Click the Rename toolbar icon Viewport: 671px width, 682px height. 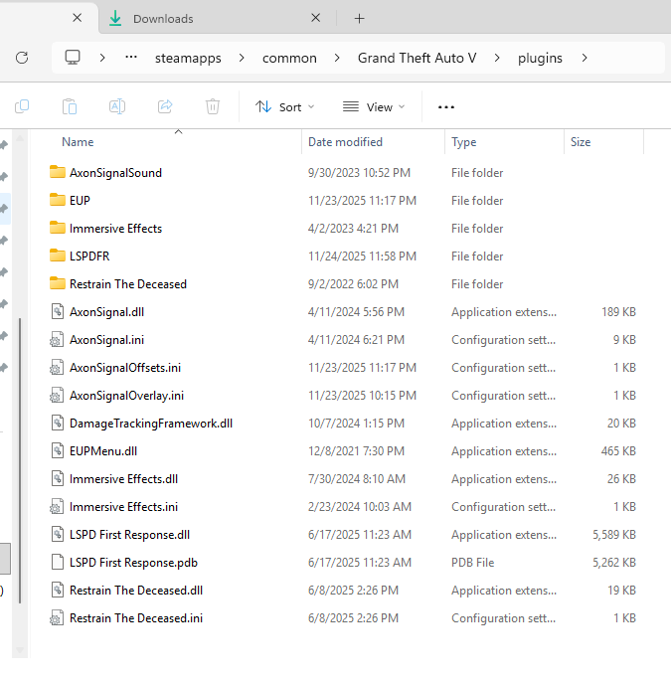click(x=117, y=106)
